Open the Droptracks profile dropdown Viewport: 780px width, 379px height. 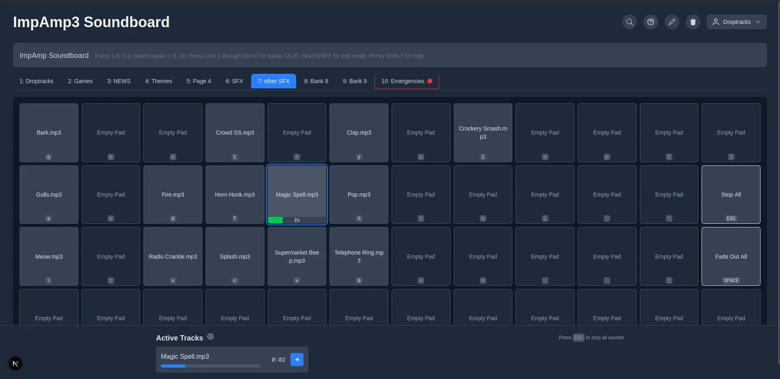pos(736,22)
